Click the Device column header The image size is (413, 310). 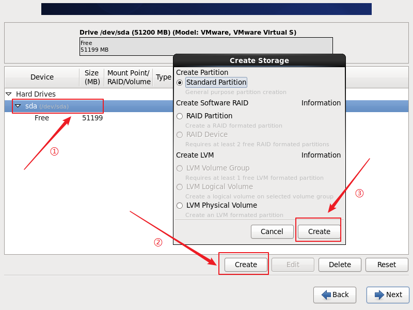pyautogui.click(x=42, y=77)
